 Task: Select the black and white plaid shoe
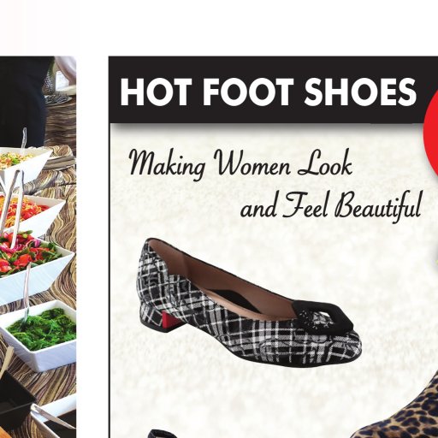click(x=249, y=302)
